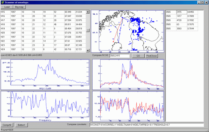Screen dimensions: 209x132
Task: Click the FindClose button
Action: point(151,56)
